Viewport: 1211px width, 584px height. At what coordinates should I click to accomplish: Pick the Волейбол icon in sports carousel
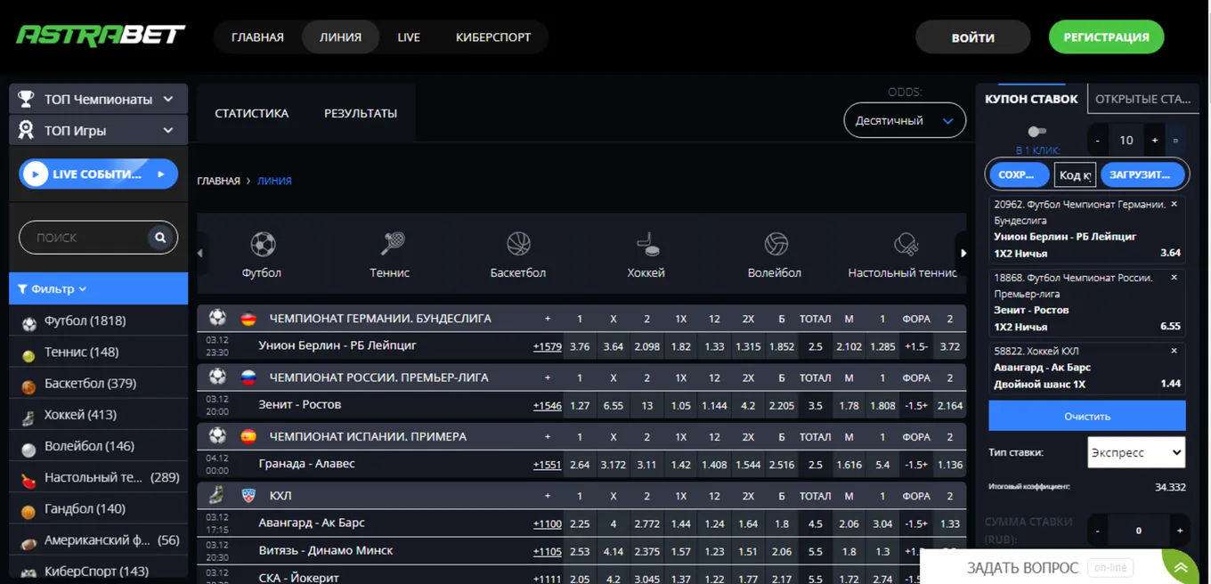(x=776, y=244)
